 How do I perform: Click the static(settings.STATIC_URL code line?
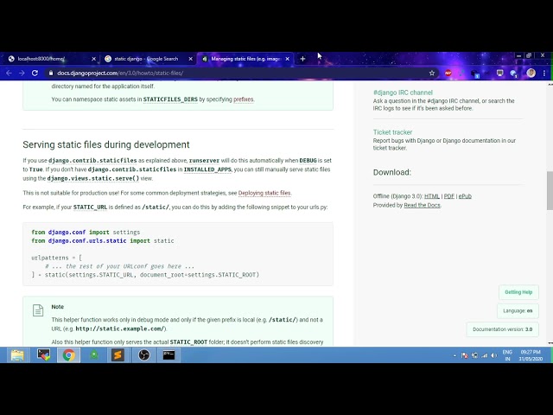pos(145,275)
